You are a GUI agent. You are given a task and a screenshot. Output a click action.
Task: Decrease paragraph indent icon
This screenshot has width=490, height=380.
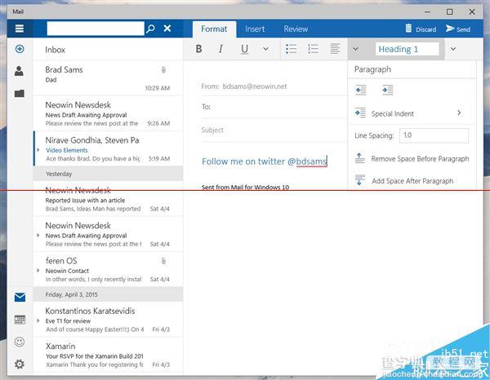point(361,91)
